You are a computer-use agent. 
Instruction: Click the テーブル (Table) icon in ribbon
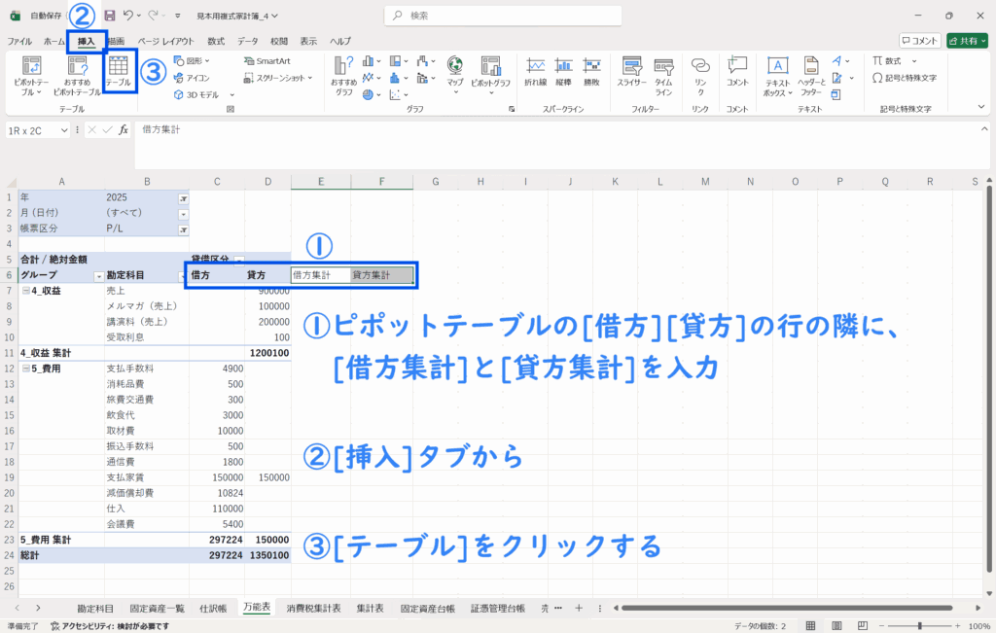point(119,70)
